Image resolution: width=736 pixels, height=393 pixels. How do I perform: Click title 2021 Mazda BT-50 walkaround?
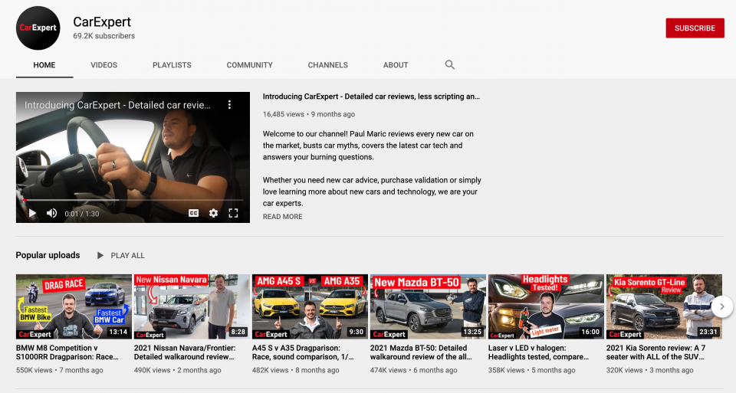pyautogui.click(x=421, y=352)
